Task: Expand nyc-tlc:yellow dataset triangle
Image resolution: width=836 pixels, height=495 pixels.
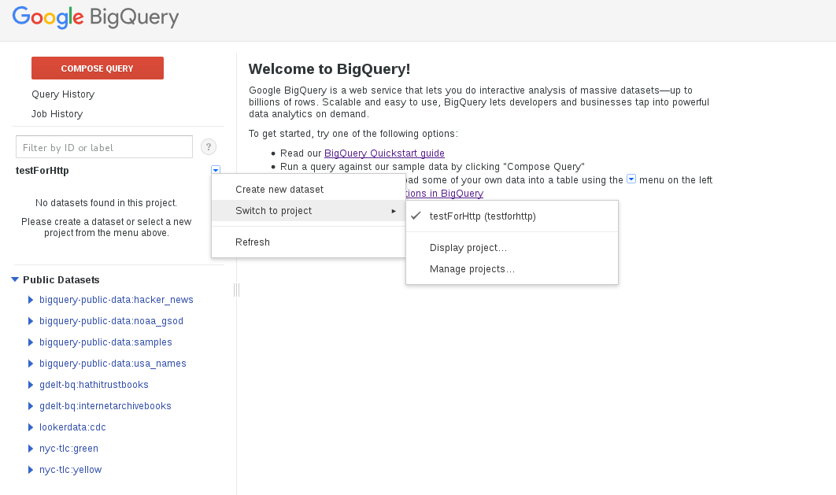Action: tap(31, 470)
